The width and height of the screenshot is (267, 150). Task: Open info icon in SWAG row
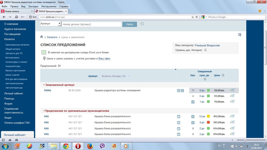click(182, 91)
